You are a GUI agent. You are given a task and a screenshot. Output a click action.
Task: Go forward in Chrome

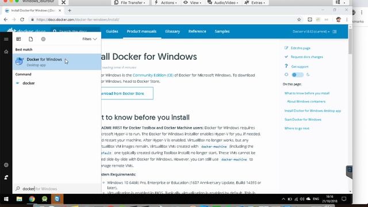point(14,20)
